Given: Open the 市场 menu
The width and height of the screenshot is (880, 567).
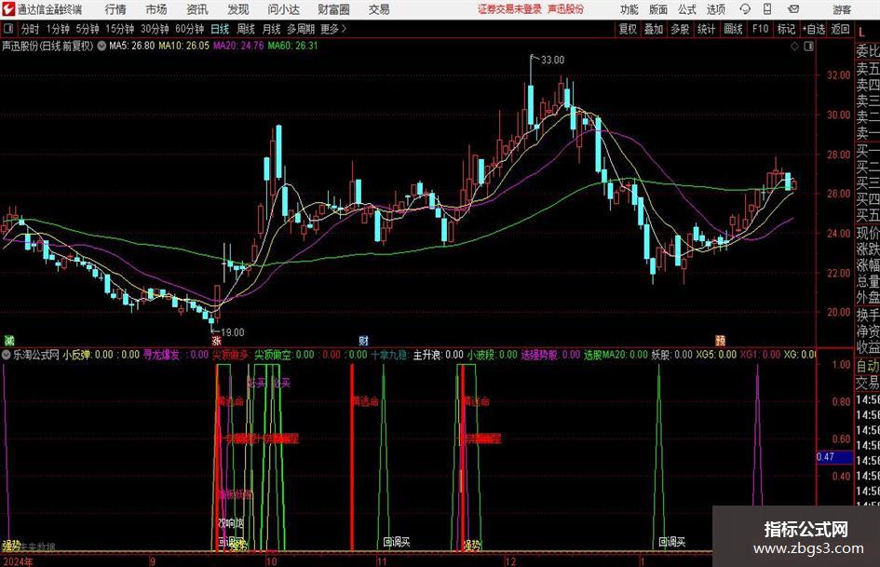Looking at the screenshot, I should 156,9.
